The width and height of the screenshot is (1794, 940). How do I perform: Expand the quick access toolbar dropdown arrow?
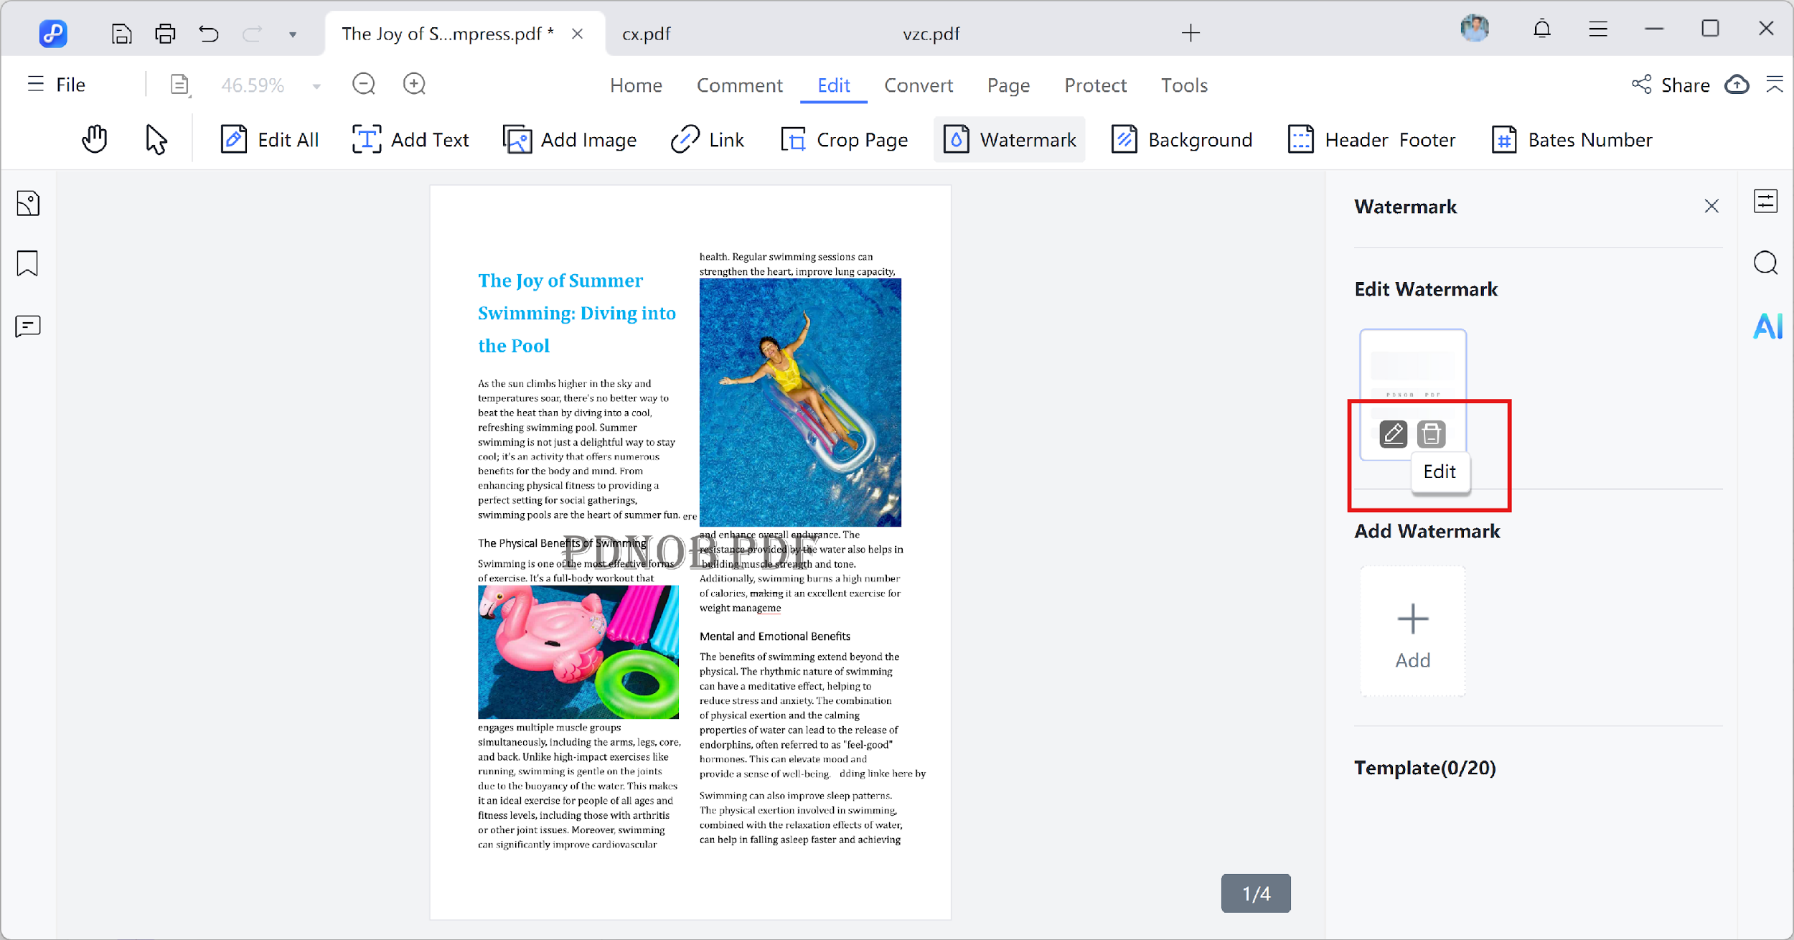point(293,34)
